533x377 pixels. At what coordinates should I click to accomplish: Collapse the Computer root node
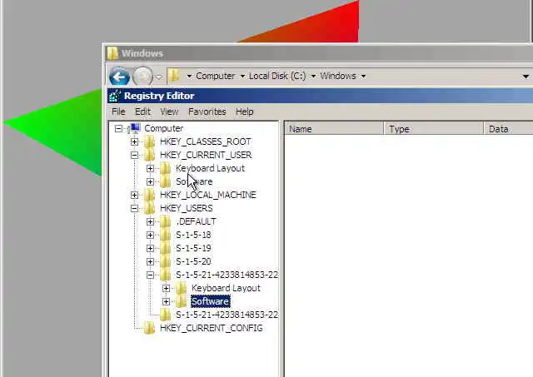(118, 129)
